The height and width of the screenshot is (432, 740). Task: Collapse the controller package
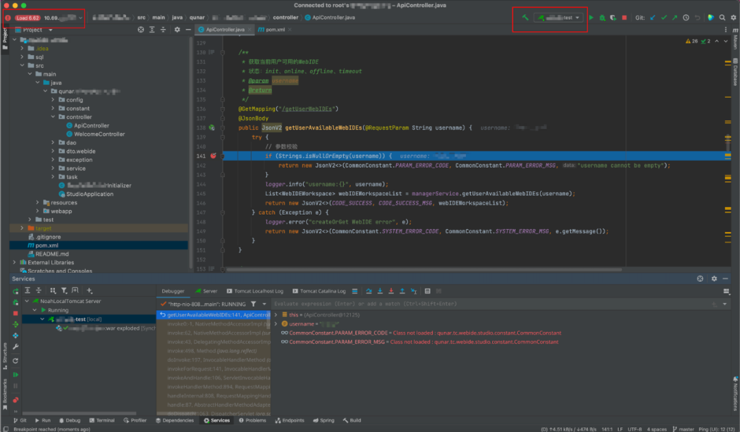click(x=53, y=117)
